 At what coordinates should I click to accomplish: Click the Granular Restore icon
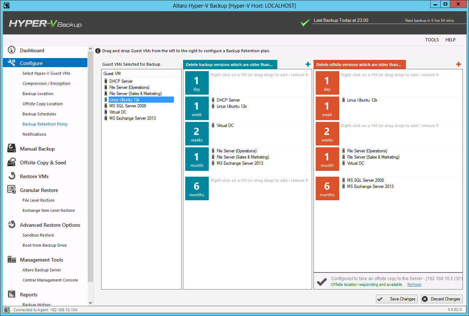tap(12, 190)
